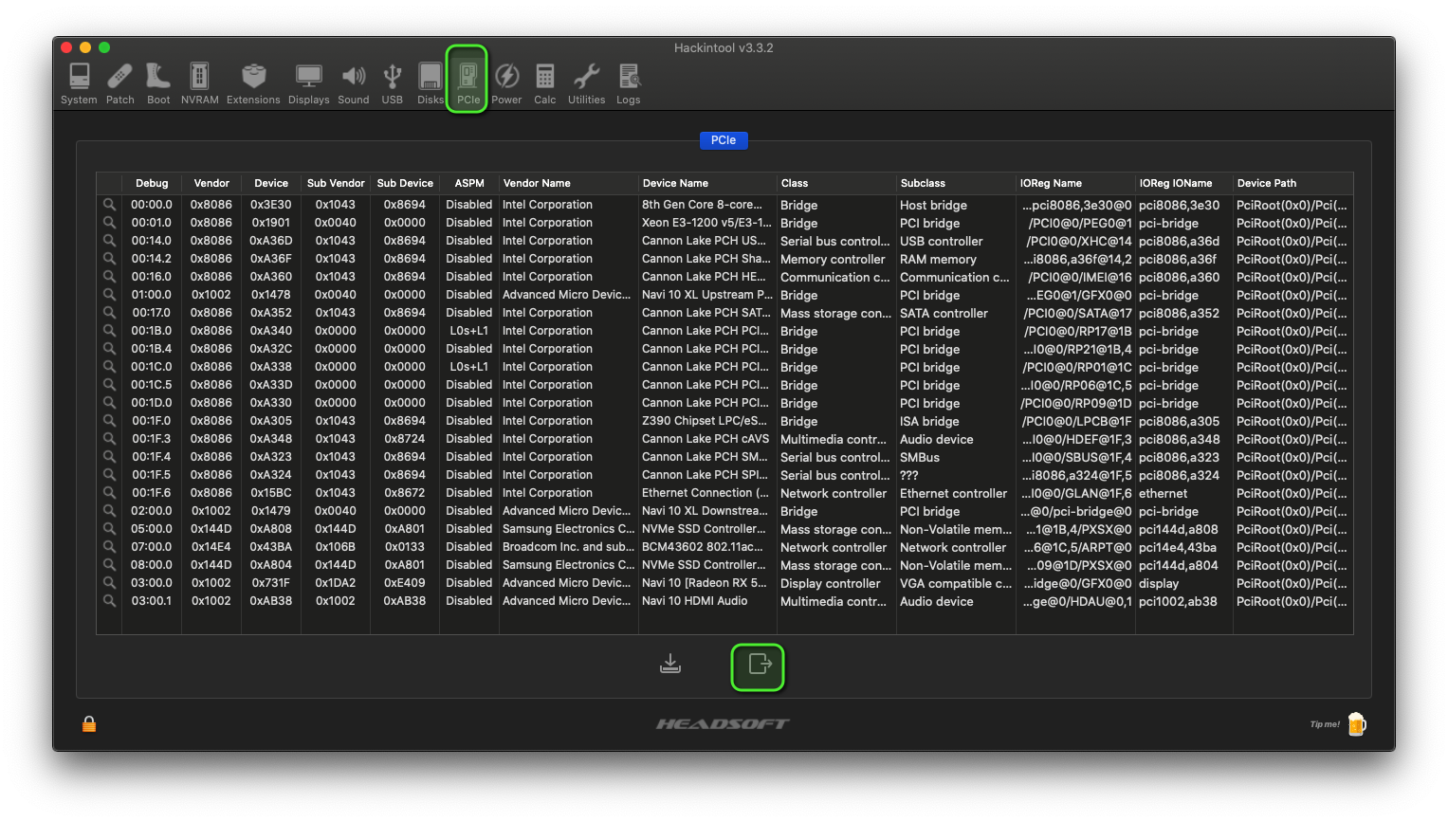Click the Device Name column header
Screen dimensions: 1448x821
(x=707, y=184)
